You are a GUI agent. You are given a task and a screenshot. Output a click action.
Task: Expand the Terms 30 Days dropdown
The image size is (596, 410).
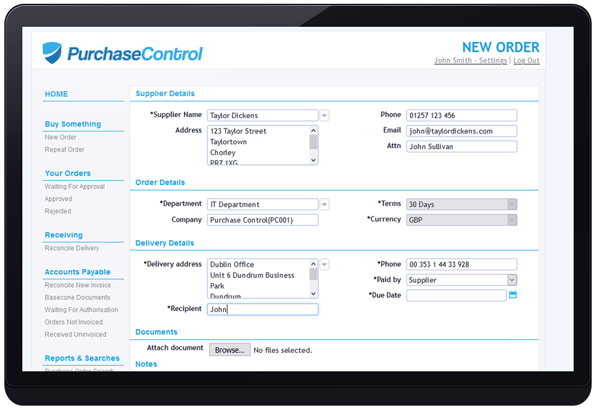(x=512, y=204)
